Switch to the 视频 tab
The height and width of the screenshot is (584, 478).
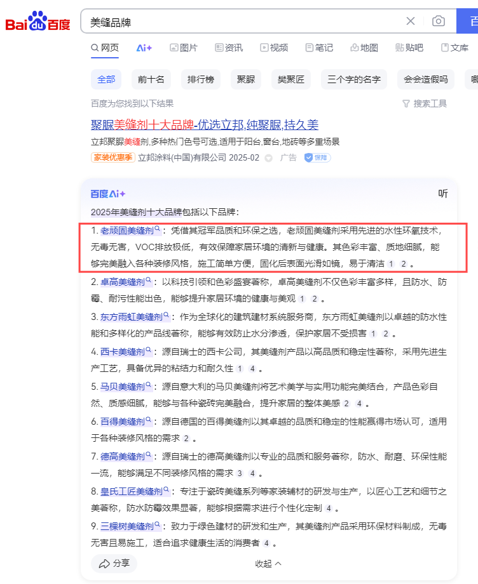tap(273, 48)
